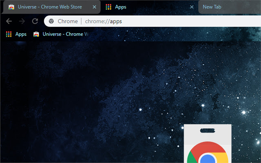This screenshot has width=261, height=163.
Task: Open the Universe - Chrome Web Store bookmark
Action: click(61, 34)
